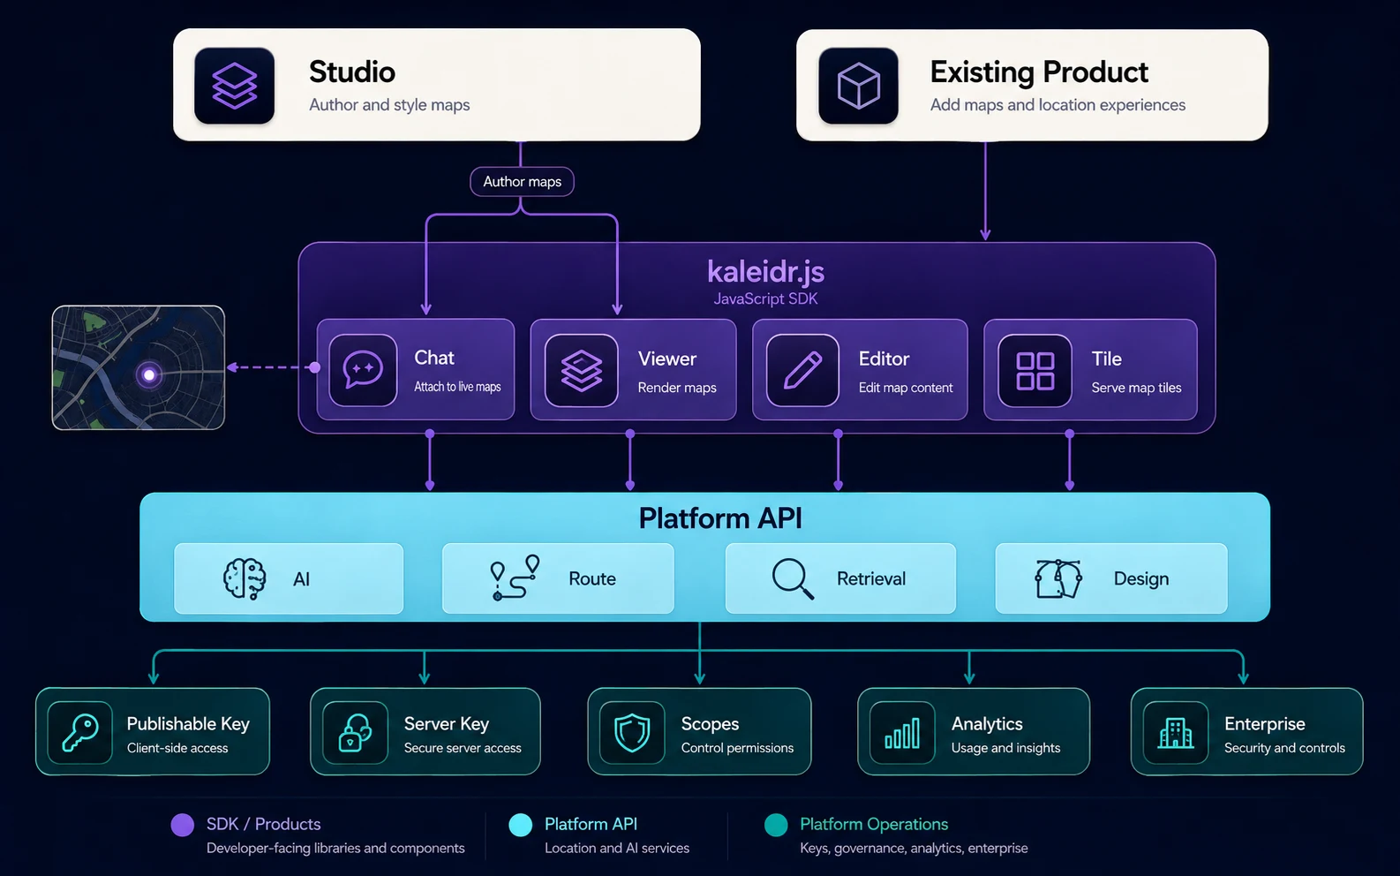Click the Publishable Key label
The height and width of the screenshot is (876, 1400).
pos(188,724)
